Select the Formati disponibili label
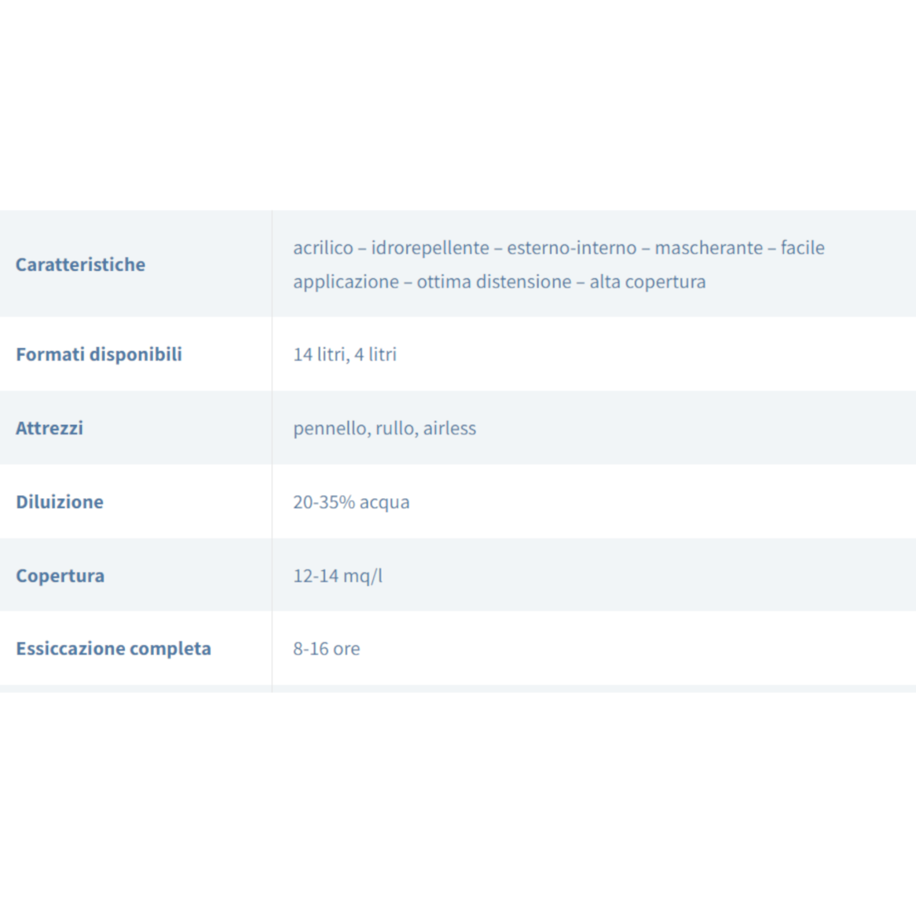The height and width of the screenshot is (916, 916). coord(98,354)
